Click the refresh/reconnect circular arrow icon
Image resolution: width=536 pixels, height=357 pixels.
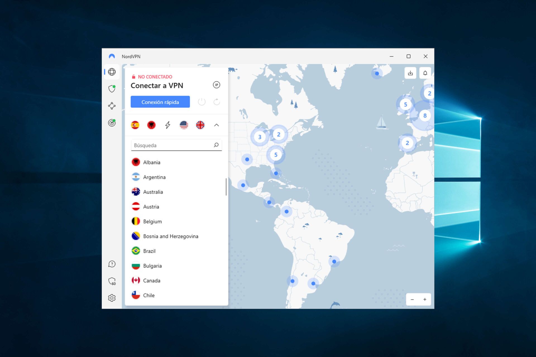click(217, 101)
